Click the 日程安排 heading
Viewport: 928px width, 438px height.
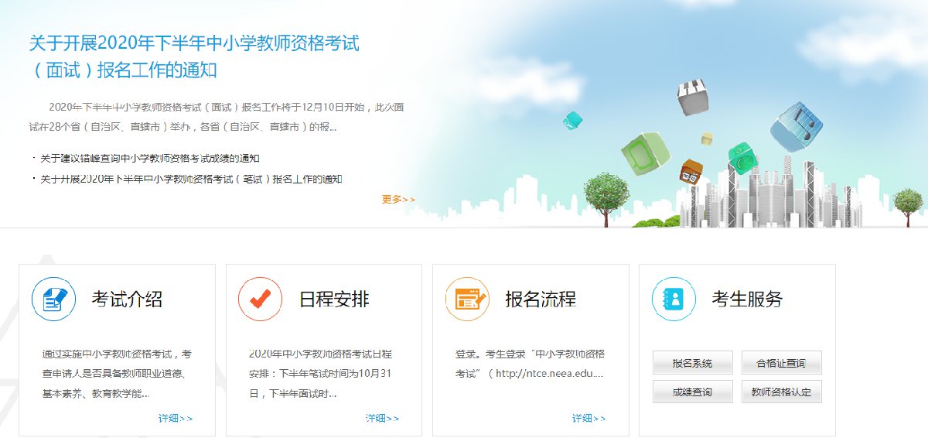pos(334,299)
